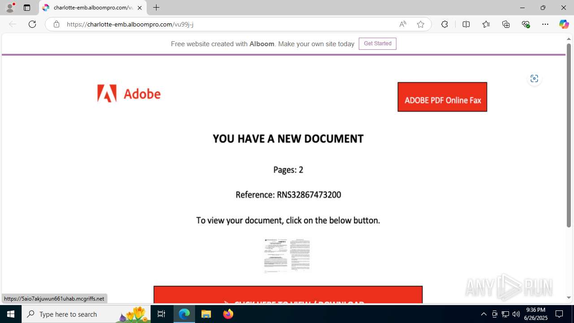Click the Alboom link in banner
The image size is (574, 323).
[262, 44]
